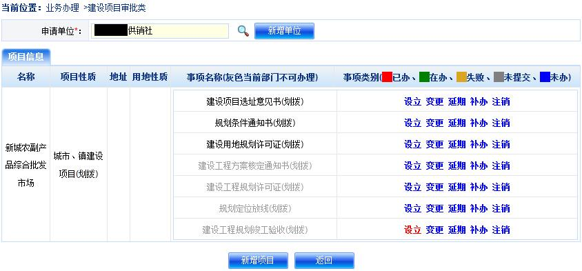Click the green 在办 legend swatch

coord(424,77)
